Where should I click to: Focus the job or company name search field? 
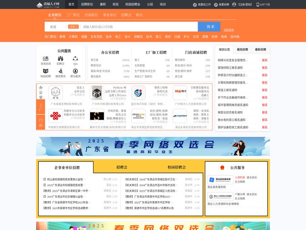(139, 27)
